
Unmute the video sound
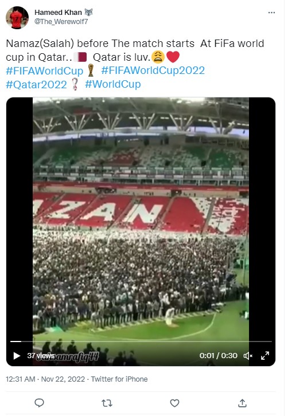click(248, 356)
